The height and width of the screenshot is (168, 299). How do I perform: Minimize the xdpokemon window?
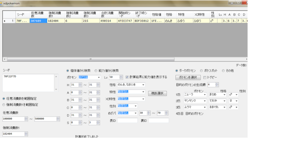coord(232,3)
